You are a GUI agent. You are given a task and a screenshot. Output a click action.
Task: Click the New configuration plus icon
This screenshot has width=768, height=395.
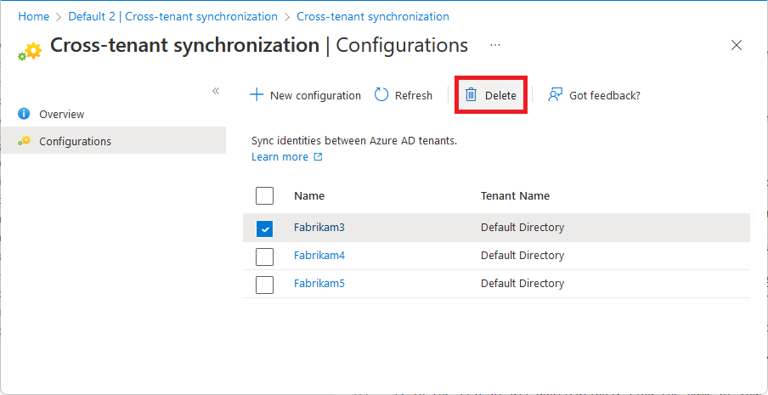pyautogui.click(x=257, y=95)
